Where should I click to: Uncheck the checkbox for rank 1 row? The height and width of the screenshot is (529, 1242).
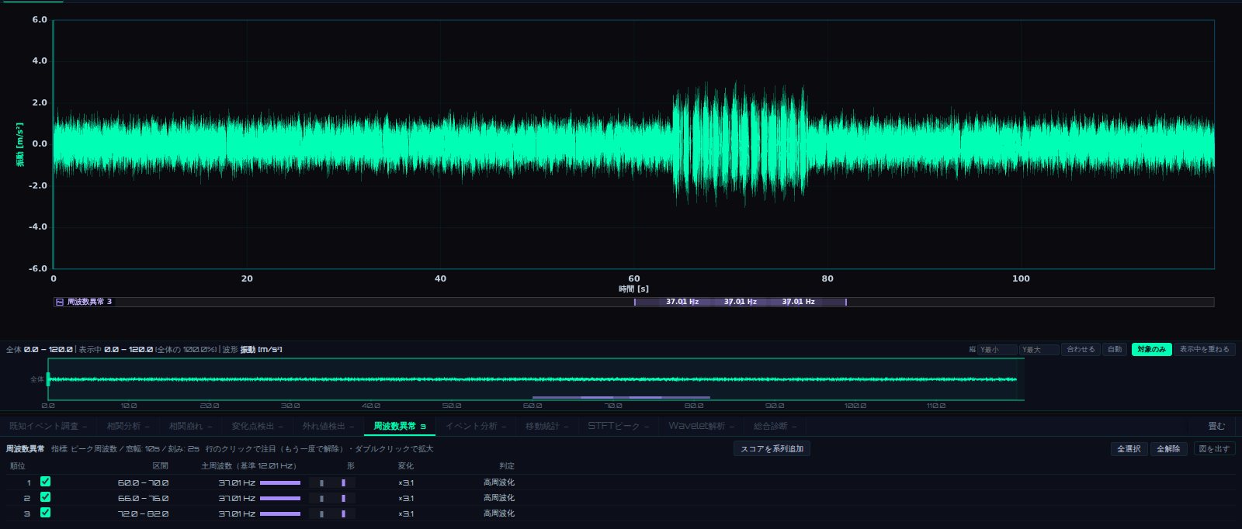[45, 482]
